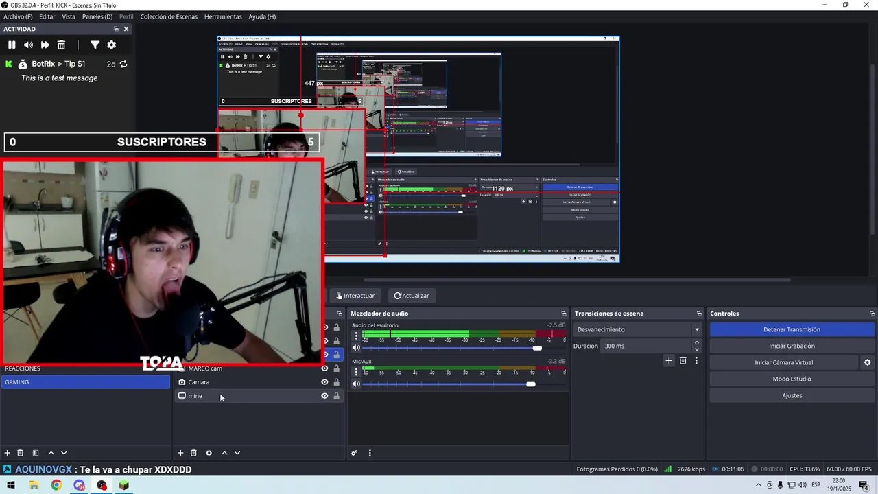Click the Actualizar button
Viewport: 878px width, 494px height.
(x=411, y=296)
